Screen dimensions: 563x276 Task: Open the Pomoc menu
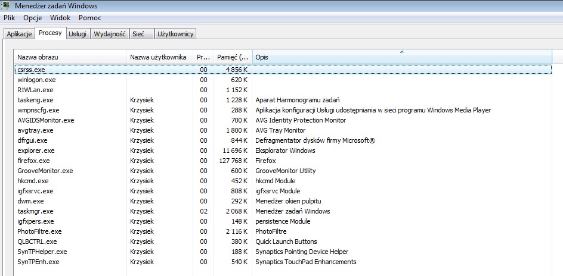(90, 17)
